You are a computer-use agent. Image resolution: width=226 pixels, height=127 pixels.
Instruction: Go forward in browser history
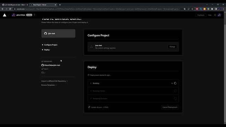[6, 9]
